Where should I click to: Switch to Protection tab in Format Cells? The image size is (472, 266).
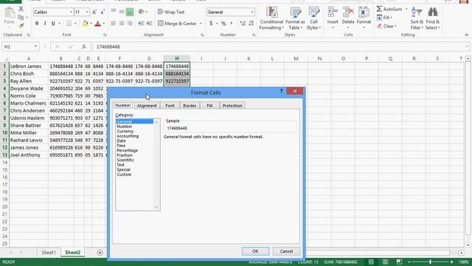click(232, 106)
